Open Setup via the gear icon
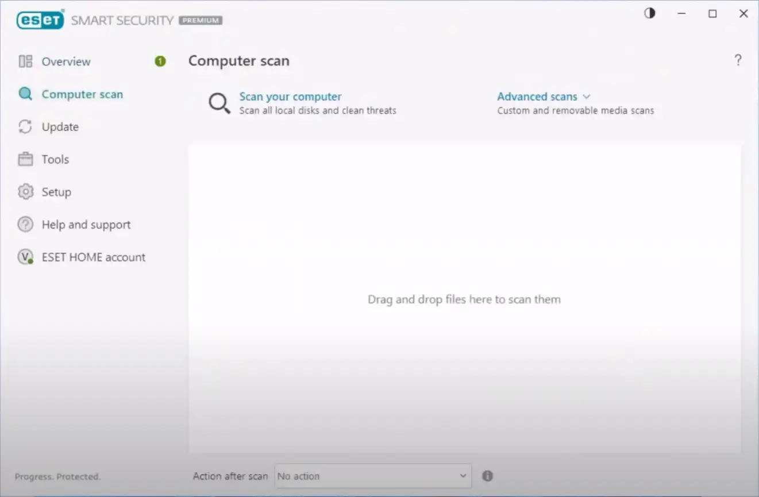The image size is (759, 497). point(25,192)
